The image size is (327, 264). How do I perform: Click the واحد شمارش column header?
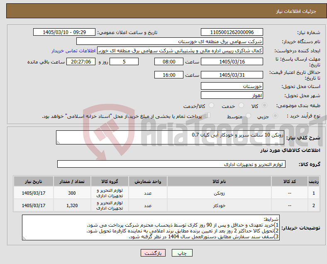148,181
